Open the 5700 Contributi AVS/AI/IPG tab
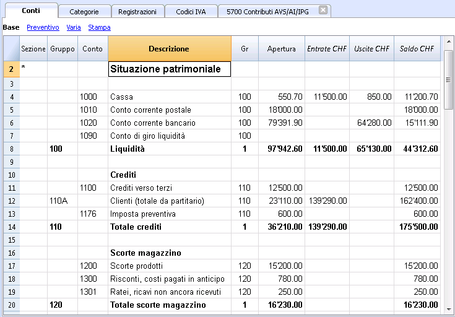Screen dimensions: 455x317 pyautogui.click(x=267, y=12)
